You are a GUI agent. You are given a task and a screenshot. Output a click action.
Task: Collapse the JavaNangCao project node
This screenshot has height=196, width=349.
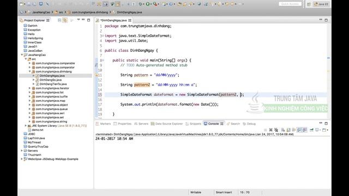[22, 54]
